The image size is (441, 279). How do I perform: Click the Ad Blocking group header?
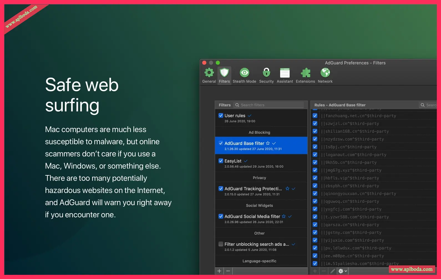(x=259, y=132)
